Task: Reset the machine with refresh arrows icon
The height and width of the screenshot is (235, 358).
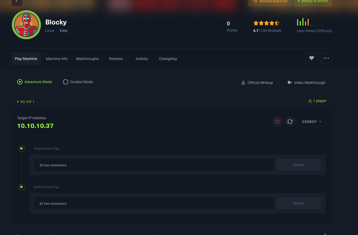Action: point(290,122)
